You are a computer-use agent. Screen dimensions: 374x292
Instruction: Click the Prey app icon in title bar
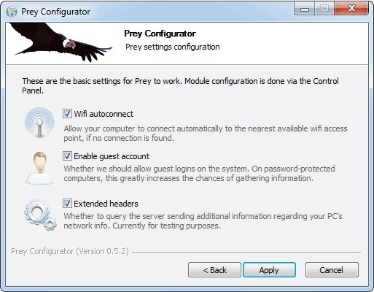click(12, 12)
